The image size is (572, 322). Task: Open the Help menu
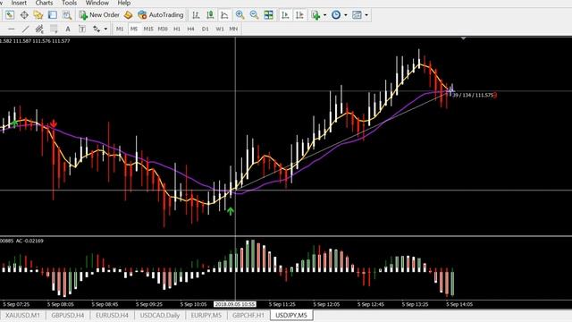click(x=124, y=3)
